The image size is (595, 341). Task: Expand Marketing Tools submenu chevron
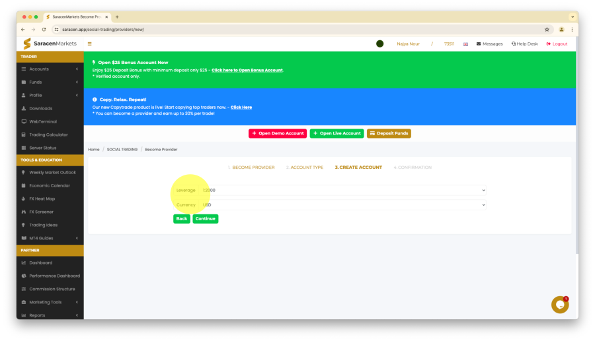tap(77, 302)
